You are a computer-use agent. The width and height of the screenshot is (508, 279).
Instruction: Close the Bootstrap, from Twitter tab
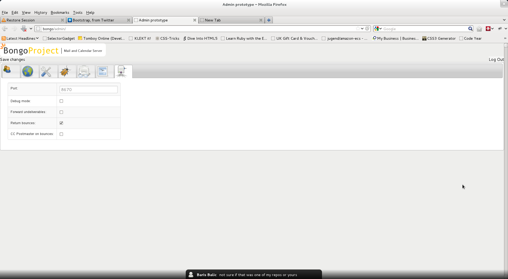point(129,20)
